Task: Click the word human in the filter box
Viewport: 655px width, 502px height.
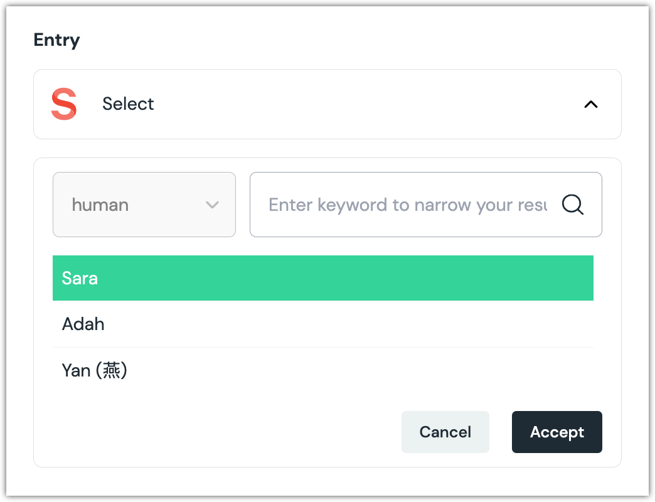Action: [100, 205]
